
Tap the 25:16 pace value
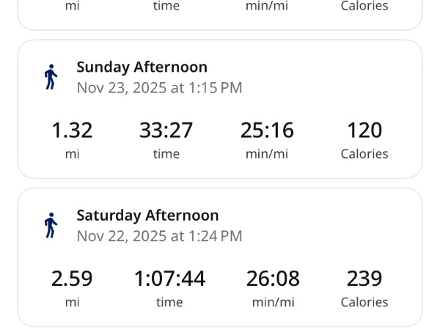click(267, 131)
